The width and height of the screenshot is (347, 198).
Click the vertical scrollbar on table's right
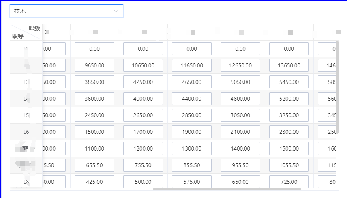[337, 81]
